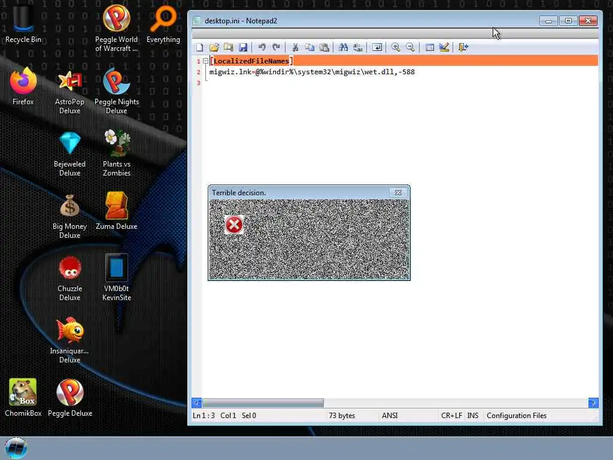The image size is (613, 460).
Task: Select the Bejeweled Deluxe desktop icon
Action: 69,153
